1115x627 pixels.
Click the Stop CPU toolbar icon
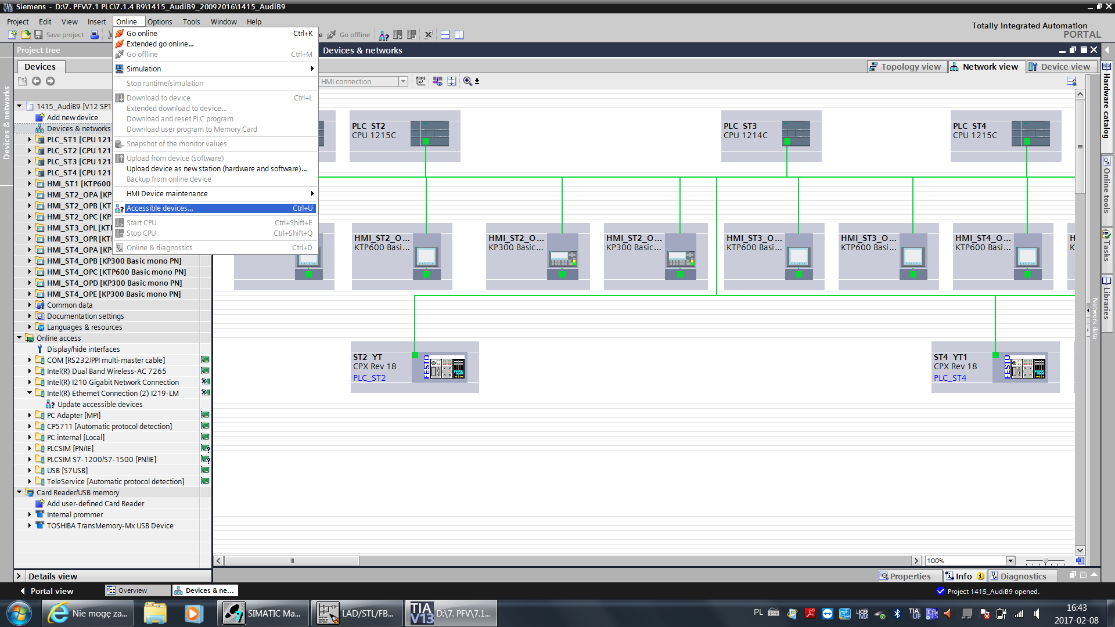pos(412,35)
